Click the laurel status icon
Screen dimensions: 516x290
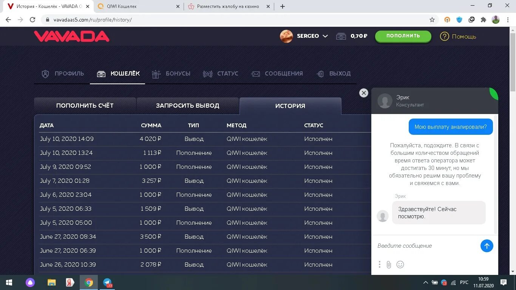208,74
